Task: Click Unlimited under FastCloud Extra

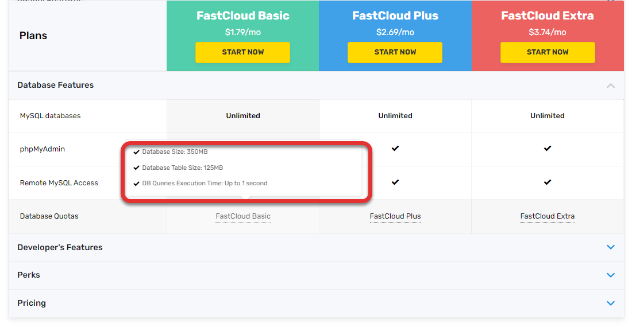Action: point(548,116)
